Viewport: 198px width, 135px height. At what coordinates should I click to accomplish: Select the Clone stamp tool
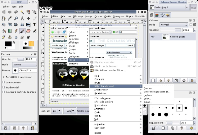(10, 37)
